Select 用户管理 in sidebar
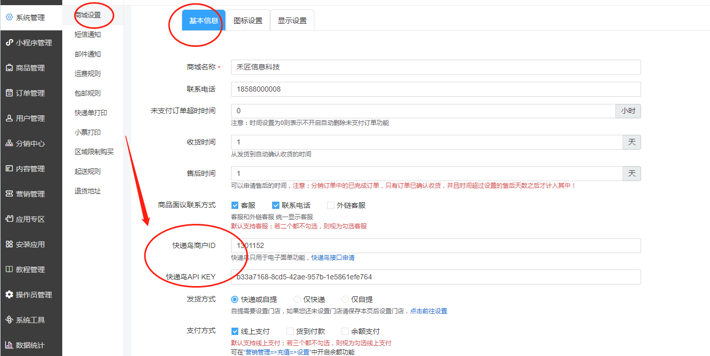The width and height of the screenshot is (710, 356). pos(31,118)
